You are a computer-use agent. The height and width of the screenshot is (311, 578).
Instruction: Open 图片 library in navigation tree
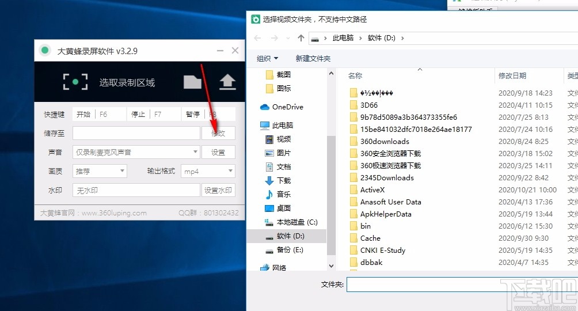(x=278, y=153)
